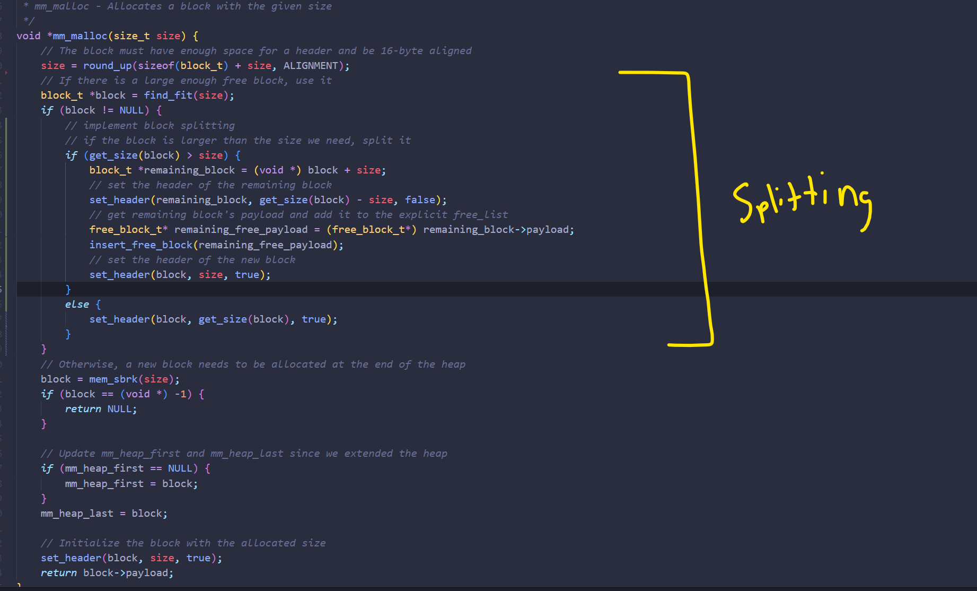Select the round_up function call
This screenshot has width=977, height=591.
(107, 66)
